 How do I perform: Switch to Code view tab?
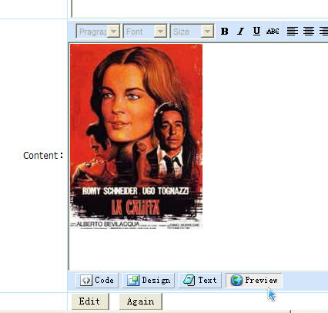[97, 280]
